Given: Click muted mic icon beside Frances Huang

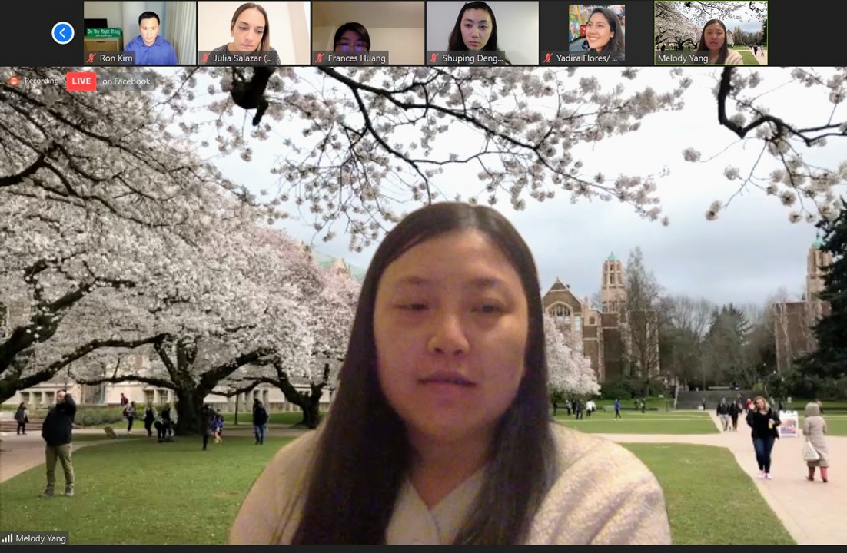Looking at the screenshot, I should (x=320, y=58).
